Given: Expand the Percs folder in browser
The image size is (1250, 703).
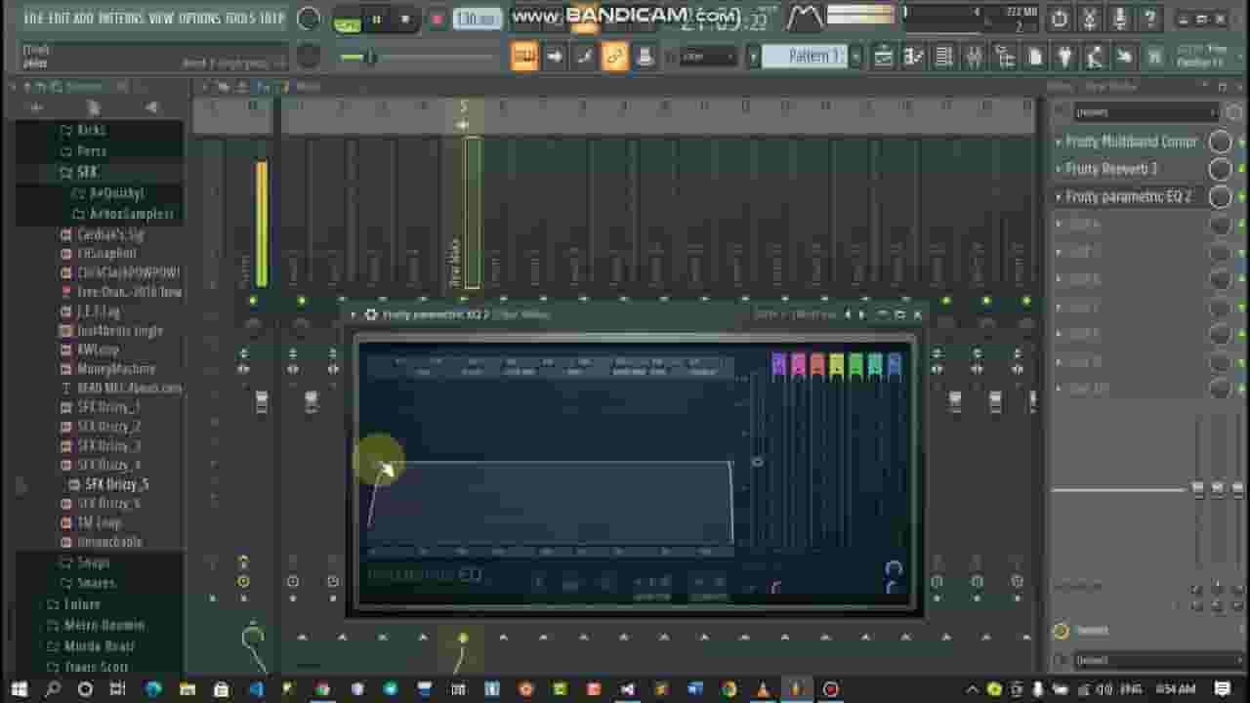Looking at the screenshot, I should (x=91, y=151).
